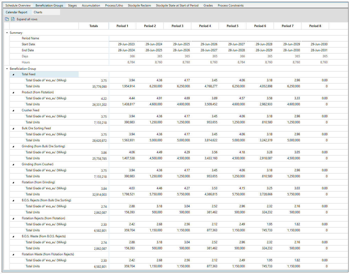This screenshot has width=350, height=274.
Task: Select the Calendar Report tab
Action: 17,12
